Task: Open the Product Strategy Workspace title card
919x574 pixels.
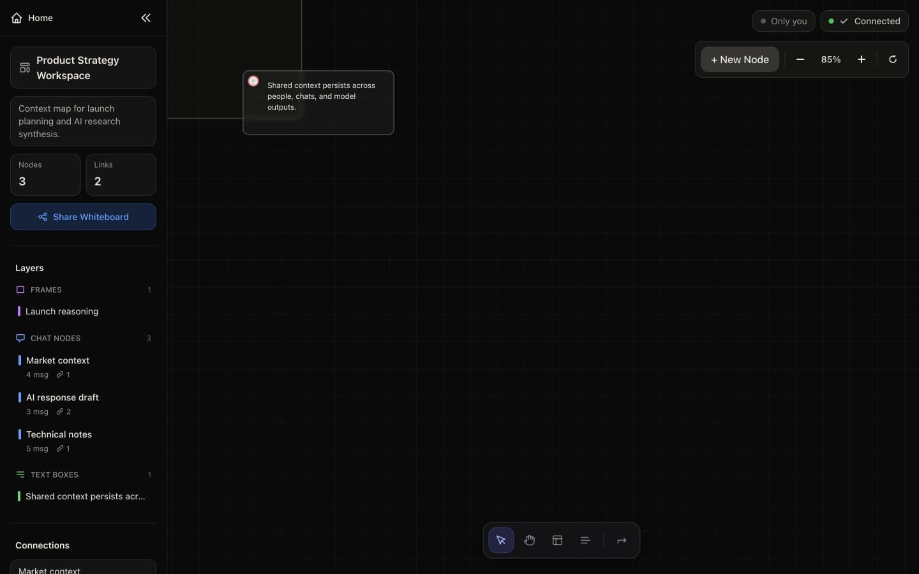Action: point(83,68)
